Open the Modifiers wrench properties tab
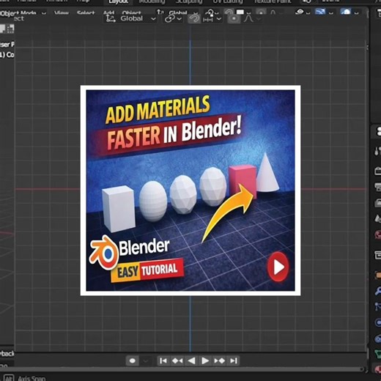The width and height of the screenshot is (381, 381). (377, 291)
